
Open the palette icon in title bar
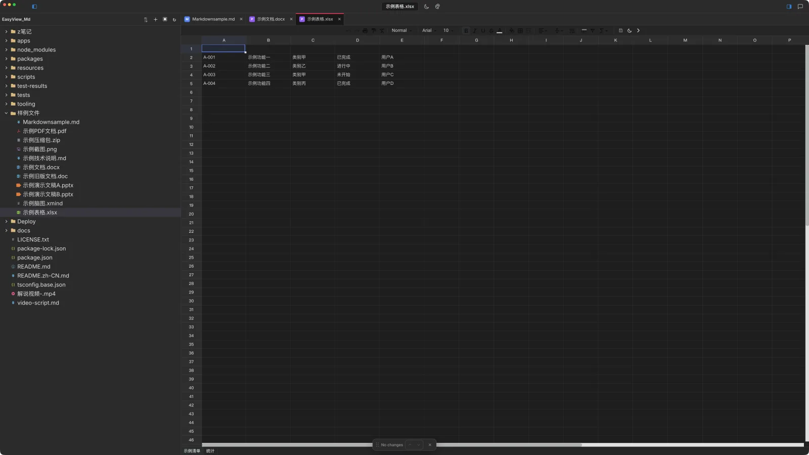coord(437,7)
